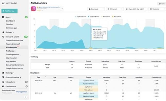Toggle App Store Browse legend series
Image resolution: width=166 pixels, height=101 pixels.
click(x=94, y=17)
